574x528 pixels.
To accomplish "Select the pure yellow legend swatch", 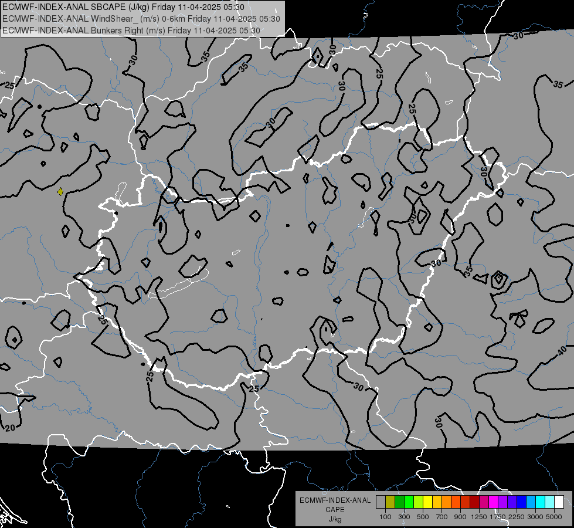I will click(427, 502).
